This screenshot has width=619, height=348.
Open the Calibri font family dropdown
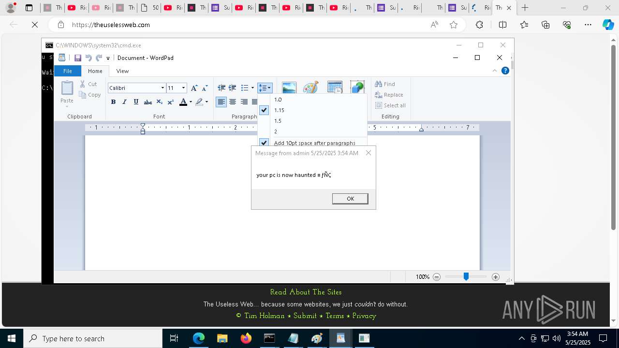pyautogui.click(x=162, y=88)
